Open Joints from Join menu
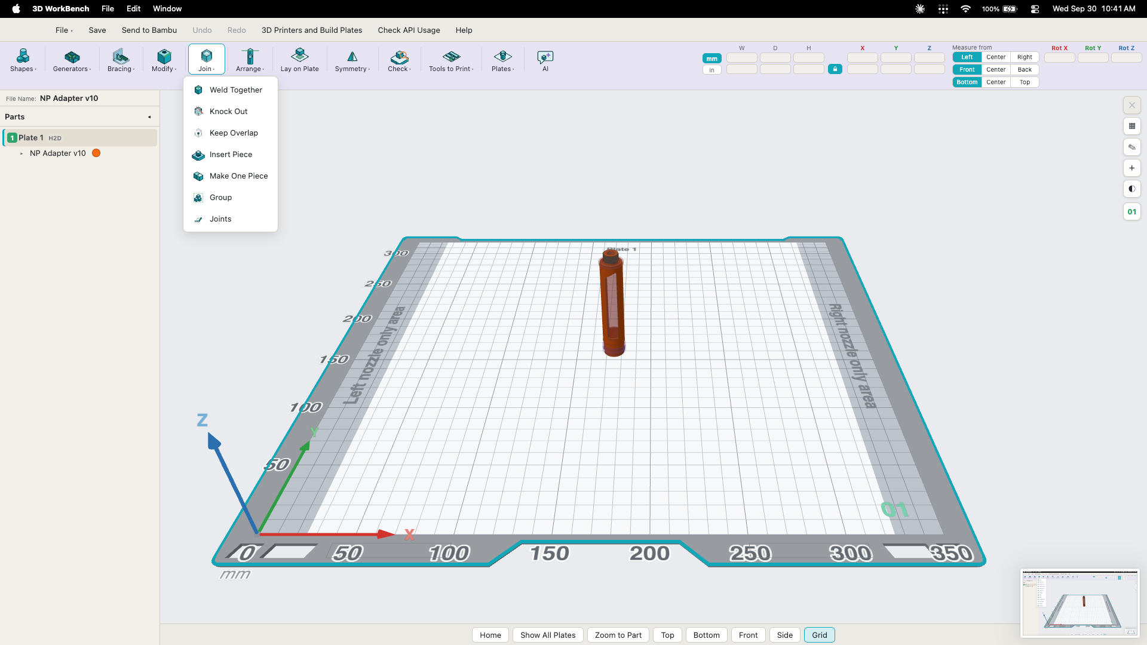1147x645 pixels. point(230,219)
